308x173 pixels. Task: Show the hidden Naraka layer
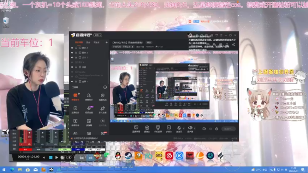72,72
